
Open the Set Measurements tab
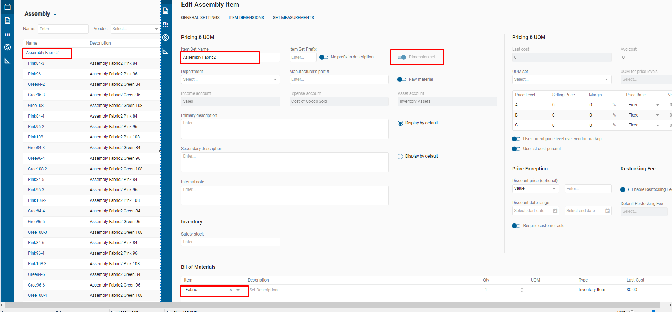tap(293, 18)
